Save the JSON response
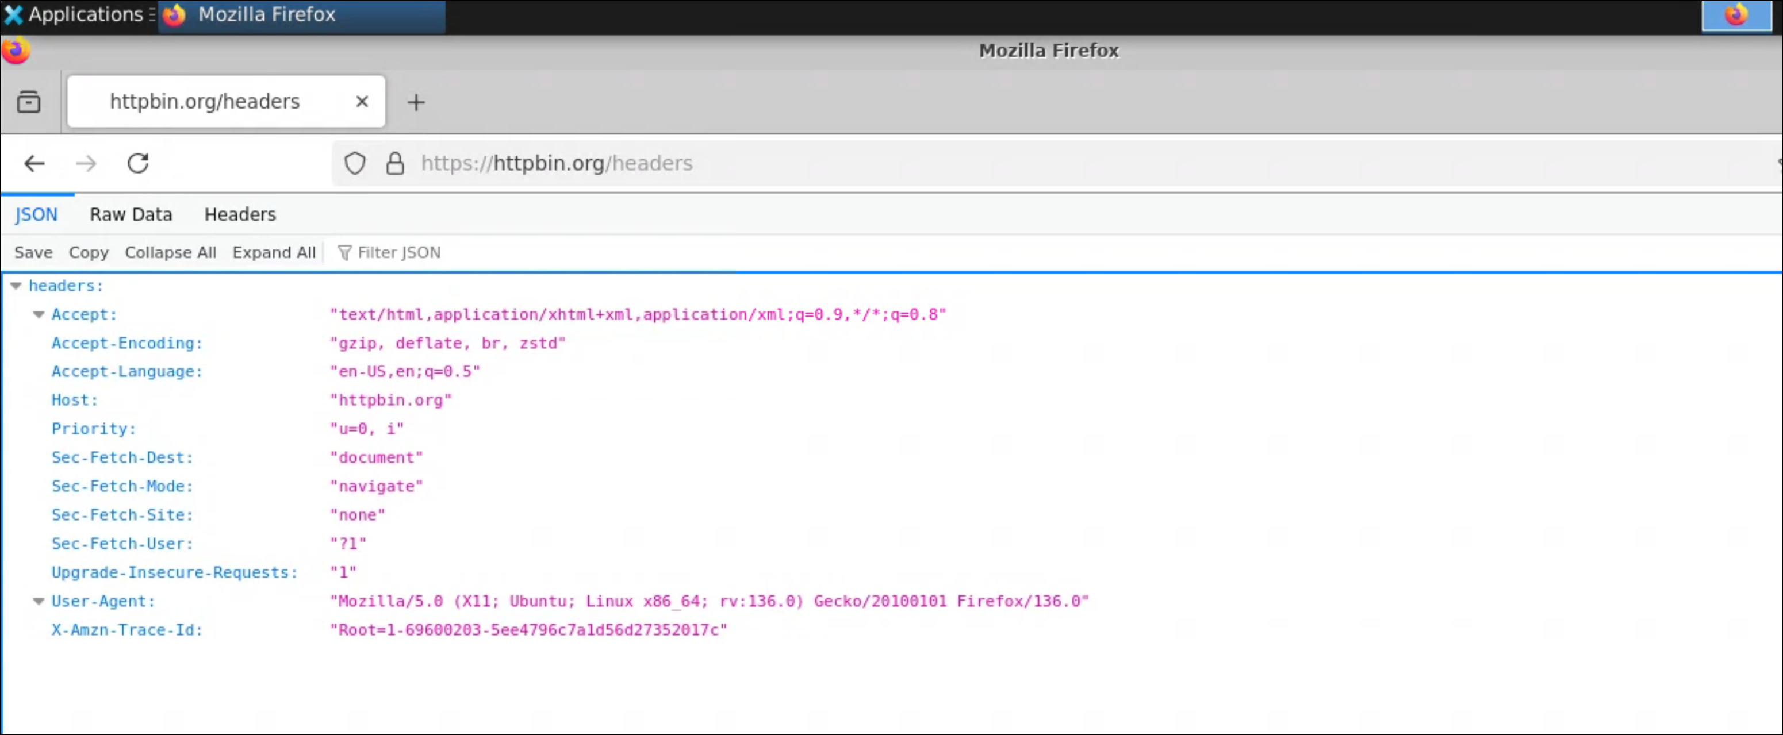 [x=33, y=253]
